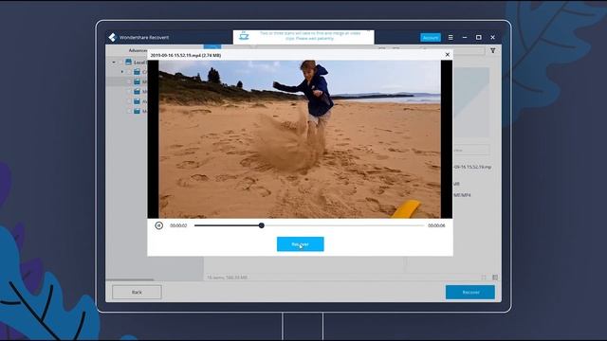Viewport: 607px width, 341px height.
Task: Click the total duration label 00:00:06
Action: [436, 225]
